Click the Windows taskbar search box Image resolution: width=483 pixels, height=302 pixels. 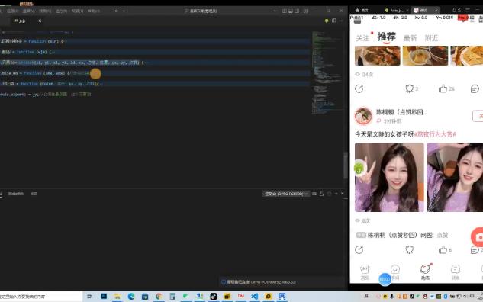click(x=40, y=297)
